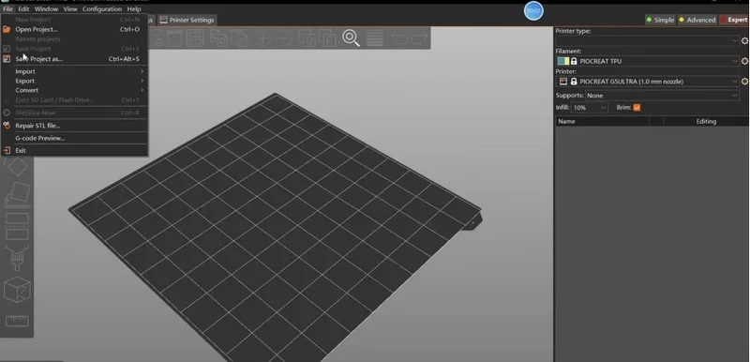Click the gear icon beside Filament preset
Image resolution: width=750 pixels, height=362 pixels.
pos(744,61)
